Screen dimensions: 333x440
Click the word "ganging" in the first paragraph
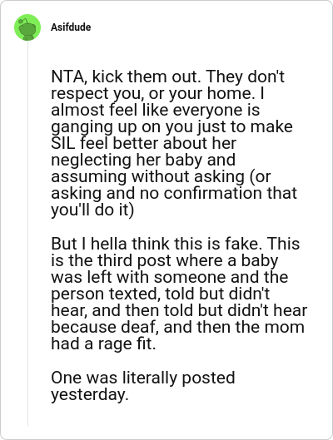point(82,126)
